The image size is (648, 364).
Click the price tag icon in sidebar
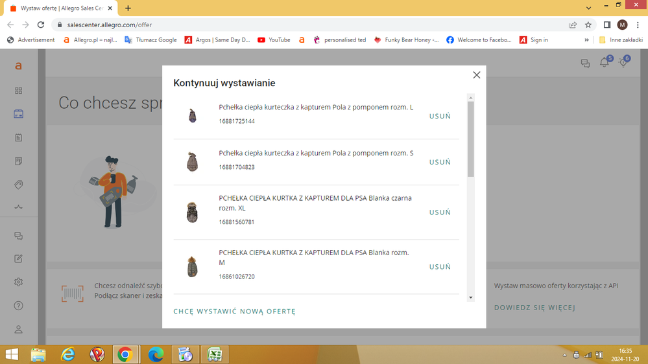[x=18, y=185]
